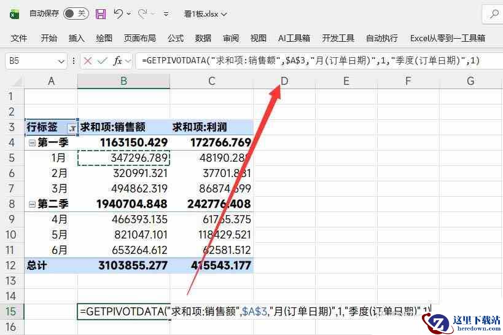Click inside the formula bar text
Screen dimensions: 503x335
[x=307, y=60]
